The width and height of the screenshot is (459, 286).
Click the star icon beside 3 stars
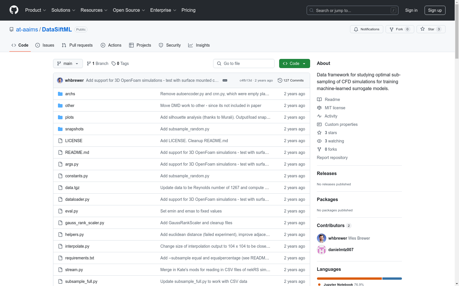click(319, 133)
